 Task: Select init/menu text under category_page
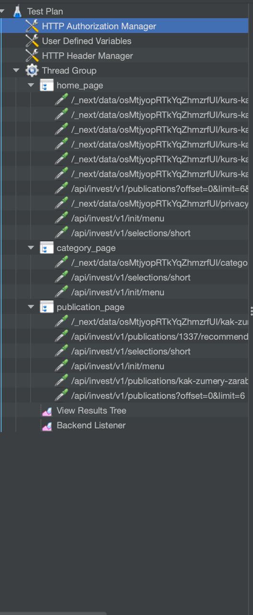118,292
